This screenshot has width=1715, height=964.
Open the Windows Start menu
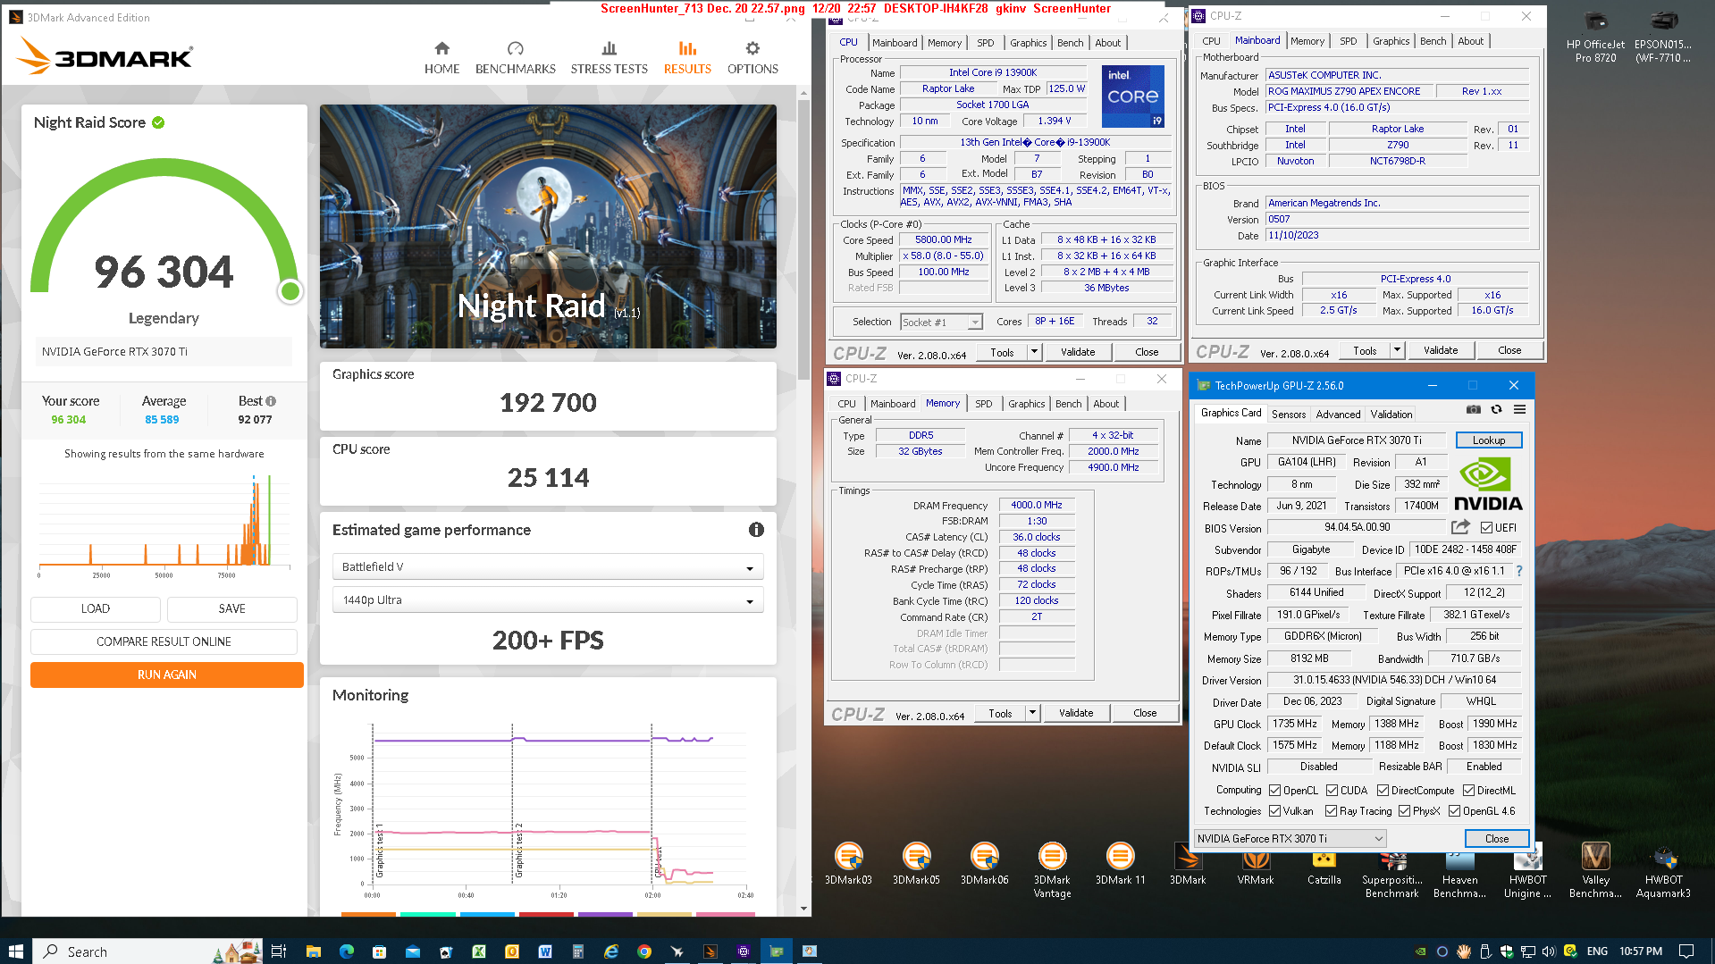click(15, 951)
